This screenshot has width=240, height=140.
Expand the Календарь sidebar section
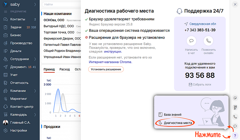[x=35, y=114]
